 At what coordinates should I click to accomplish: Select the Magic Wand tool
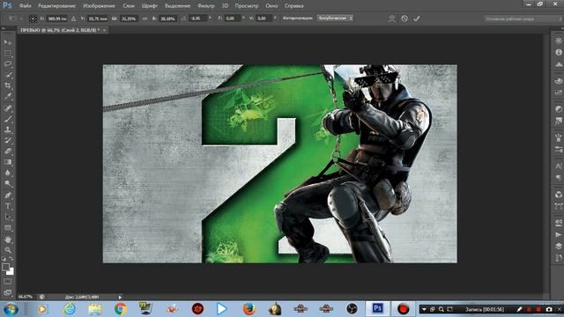click(8, 75)
